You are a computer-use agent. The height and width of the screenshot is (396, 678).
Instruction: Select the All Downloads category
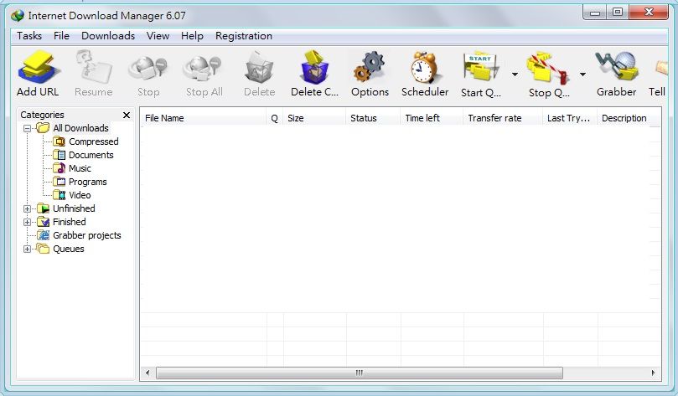(80, 128)
